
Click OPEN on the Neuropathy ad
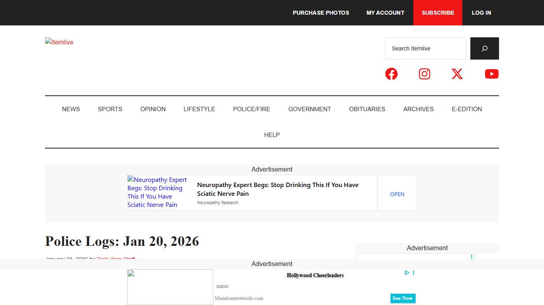pyautogui.click(x=397, y=194)
